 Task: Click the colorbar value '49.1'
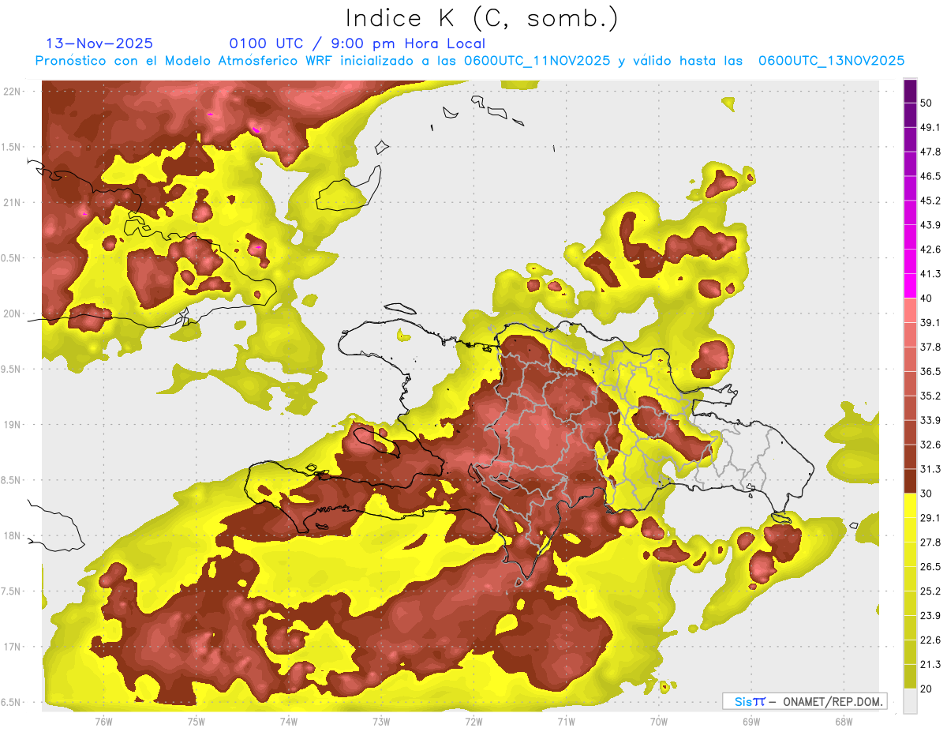tap(931, 127)
